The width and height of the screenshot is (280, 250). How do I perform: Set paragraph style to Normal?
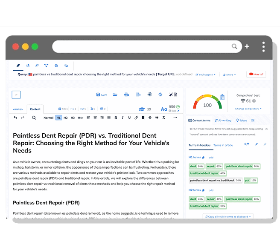pyautogui.click(x=48, y=118)
